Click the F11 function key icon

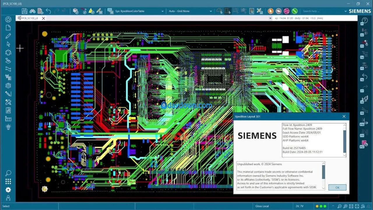[364, 133]
